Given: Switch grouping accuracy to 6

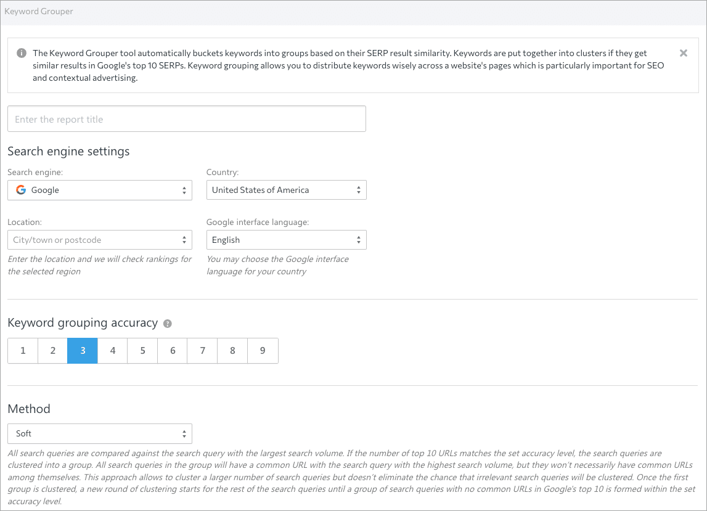Looking at the screenshot, I should click(x=173, y=351).
